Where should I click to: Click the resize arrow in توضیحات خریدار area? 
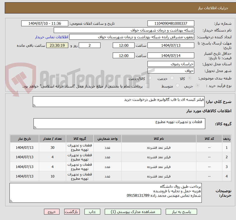11,200
